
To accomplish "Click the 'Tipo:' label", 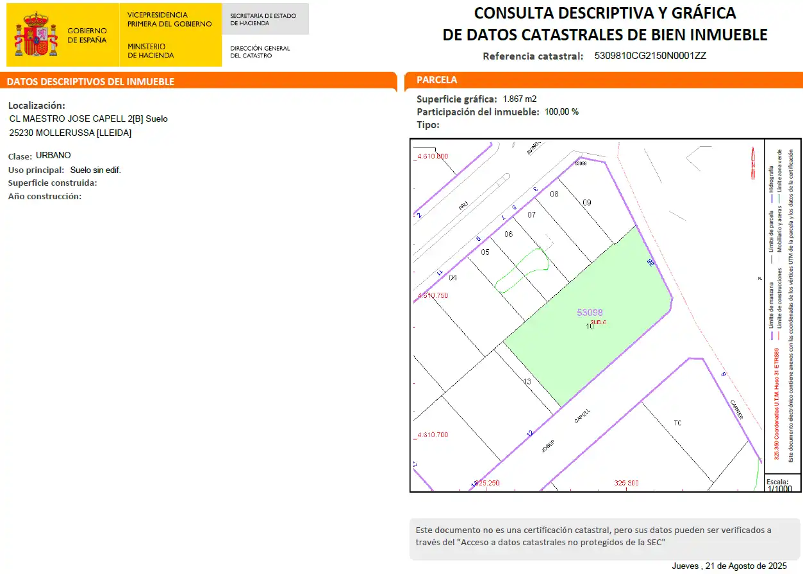I will (428, 124).
